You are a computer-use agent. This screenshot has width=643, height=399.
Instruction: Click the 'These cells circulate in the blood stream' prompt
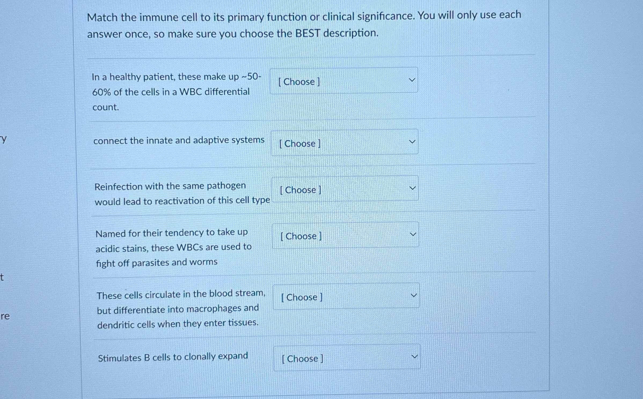(x=181, y=309)
